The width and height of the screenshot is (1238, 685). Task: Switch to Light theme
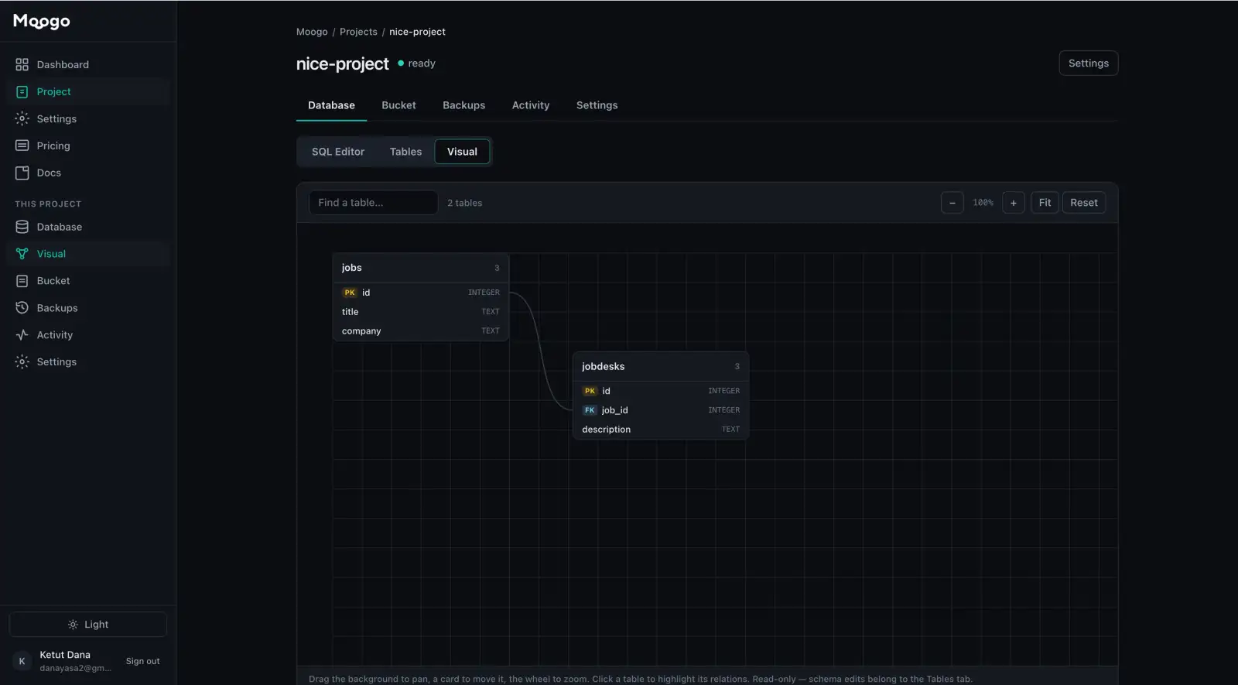[88, 625]
